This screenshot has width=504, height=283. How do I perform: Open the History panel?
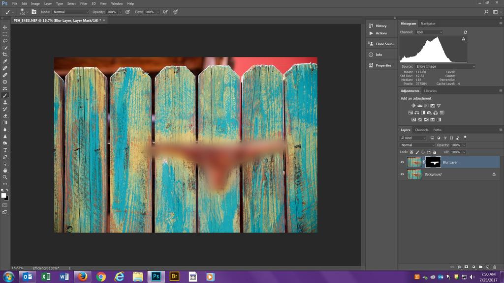[x=378, y=26]
